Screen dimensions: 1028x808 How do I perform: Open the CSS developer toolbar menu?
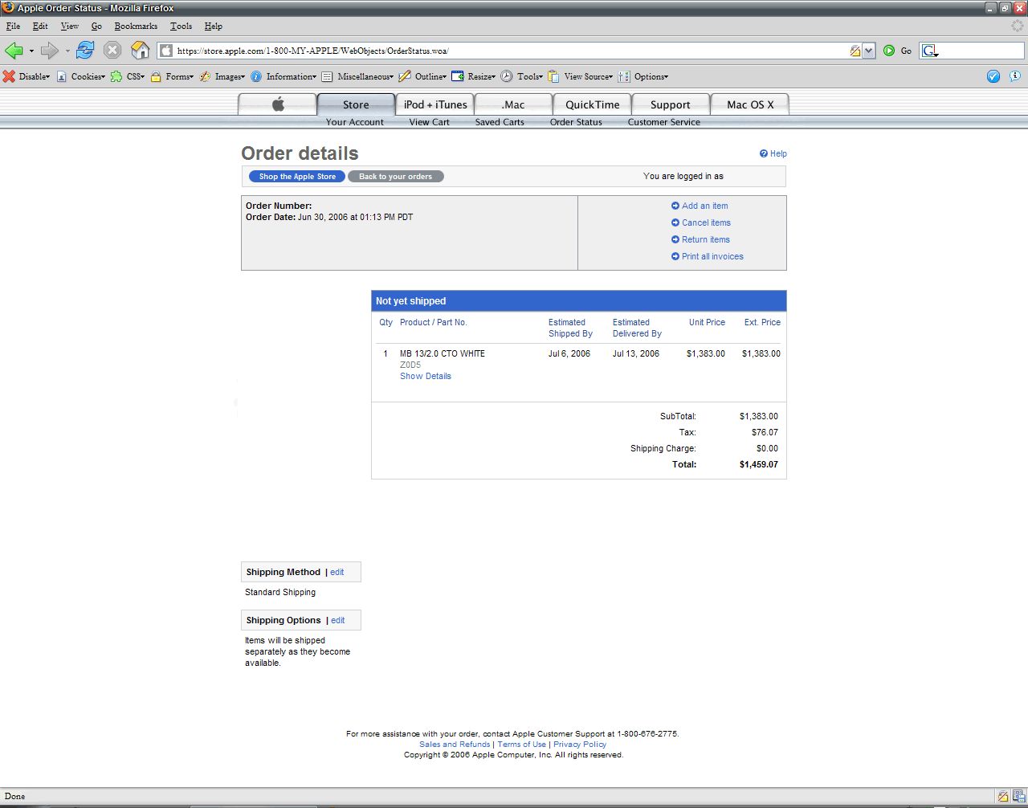128,76
